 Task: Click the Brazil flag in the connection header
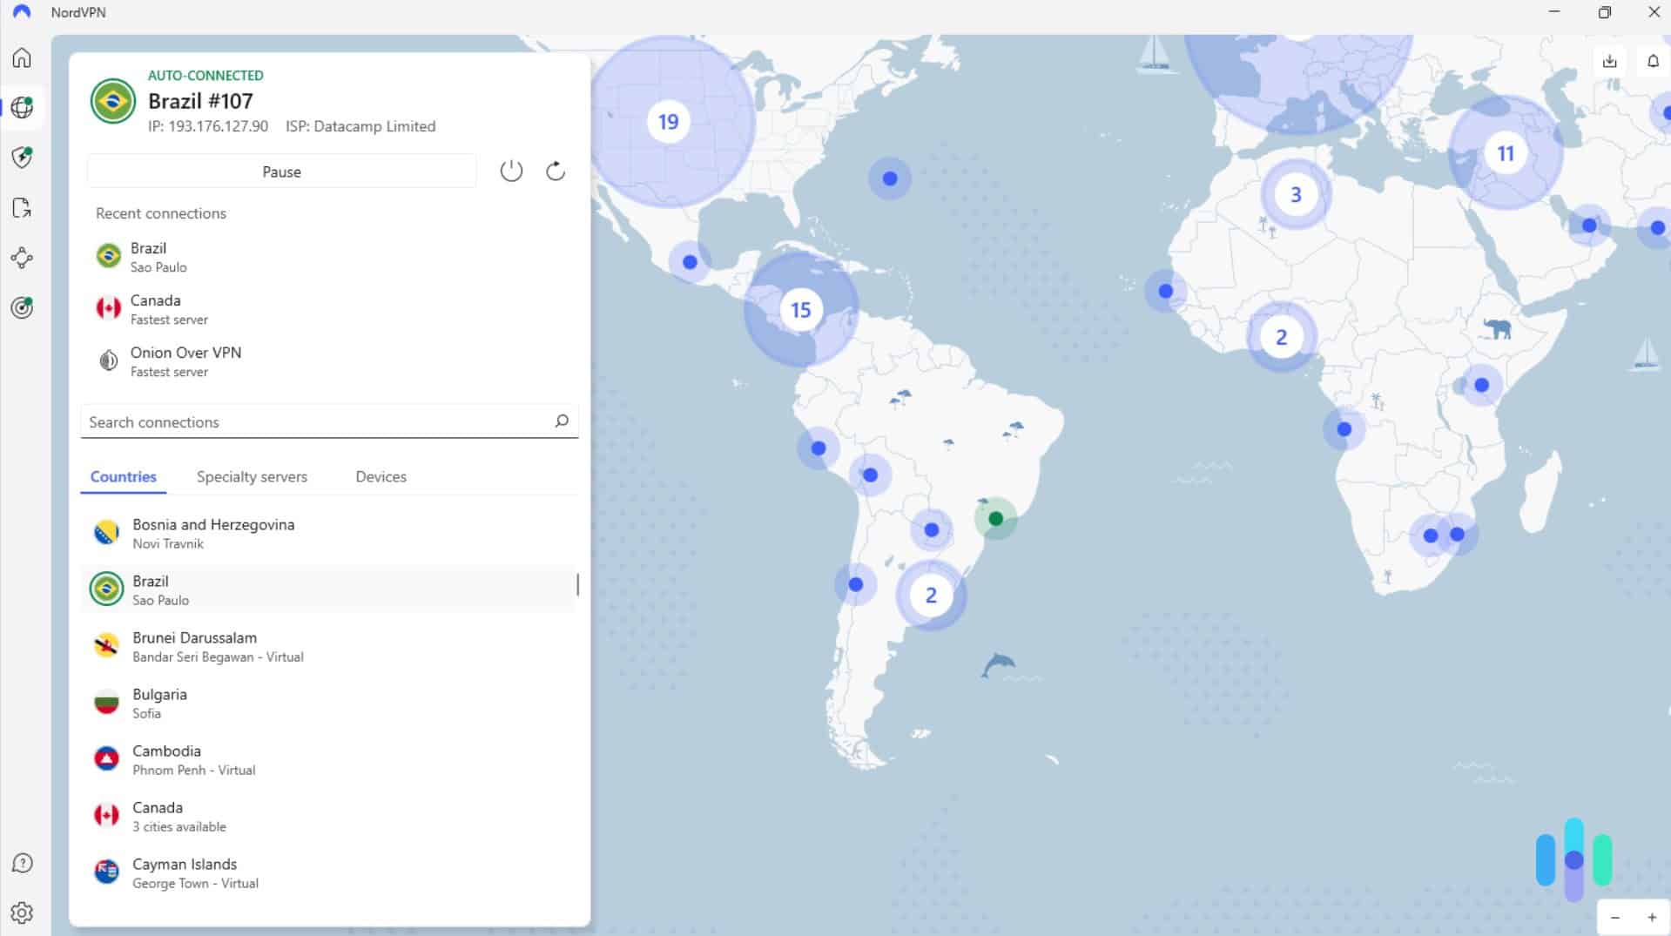click(113, 101)
